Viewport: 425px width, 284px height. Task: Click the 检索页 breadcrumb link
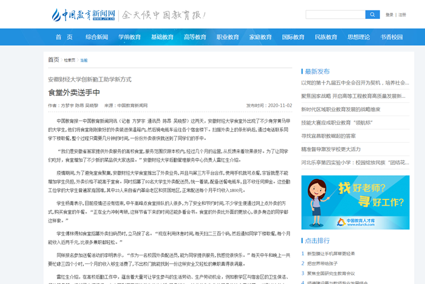[x=70, y=60]
